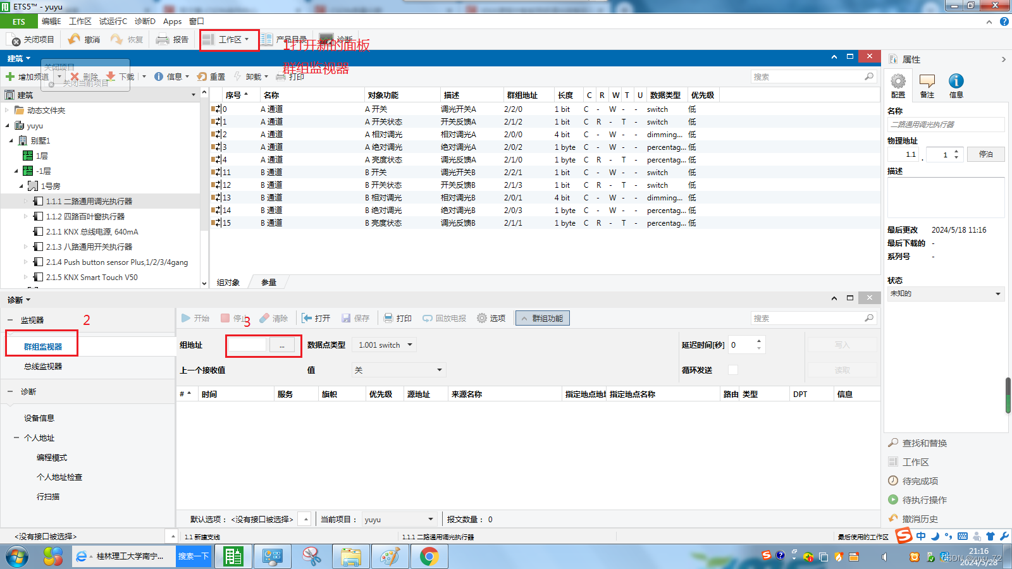
Task: Click the 停泊 park button
Action: [x=985, y=154]
